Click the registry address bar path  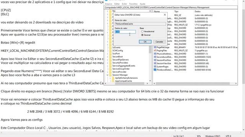(x=171, y=8)
